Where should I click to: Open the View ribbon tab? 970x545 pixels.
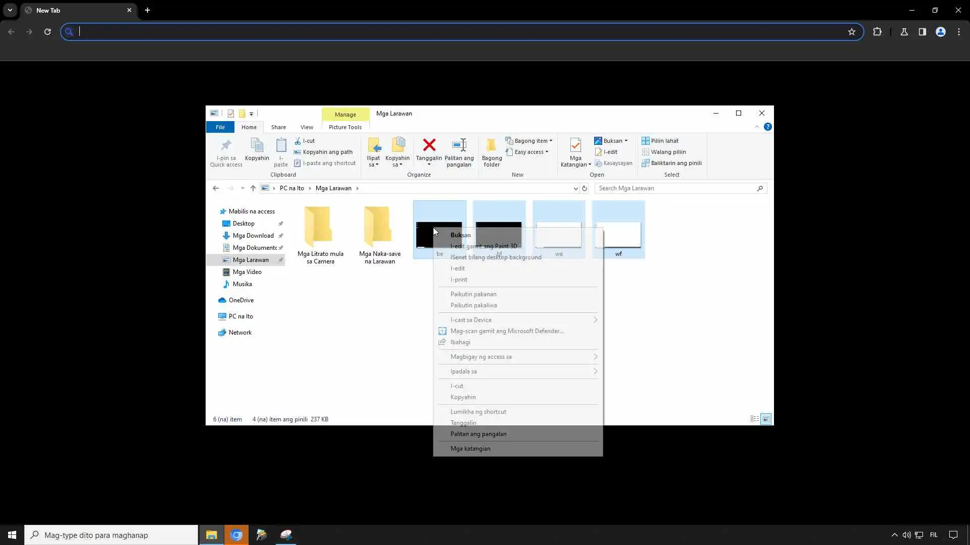(x=306, y=127)
